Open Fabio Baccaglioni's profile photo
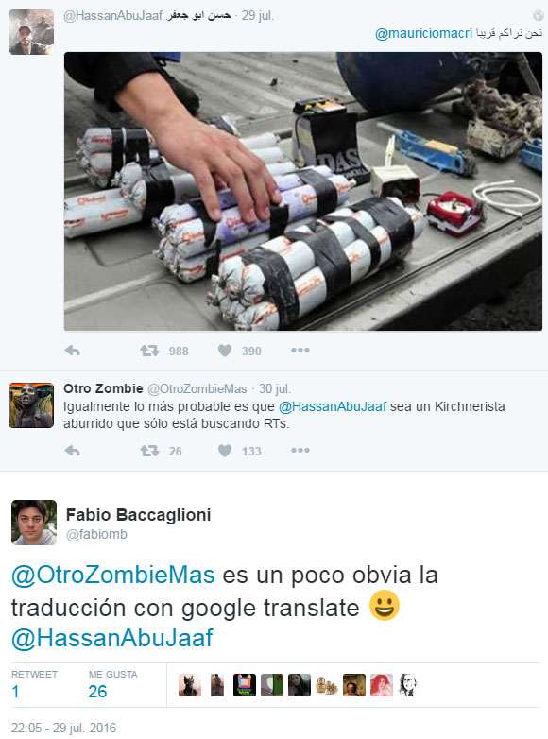The image size is (548, 739). [34, 523]
